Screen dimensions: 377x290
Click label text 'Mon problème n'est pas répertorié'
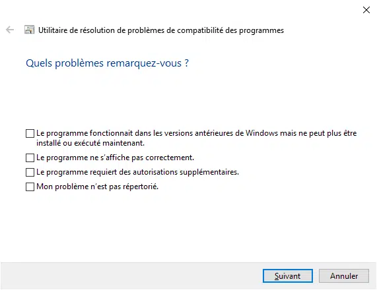[97, 187]
